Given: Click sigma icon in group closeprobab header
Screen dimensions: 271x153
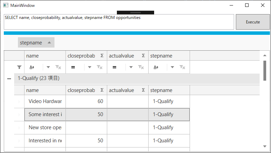Looking at the screenshot, I should pyautogui.click(x=102, y=90).
